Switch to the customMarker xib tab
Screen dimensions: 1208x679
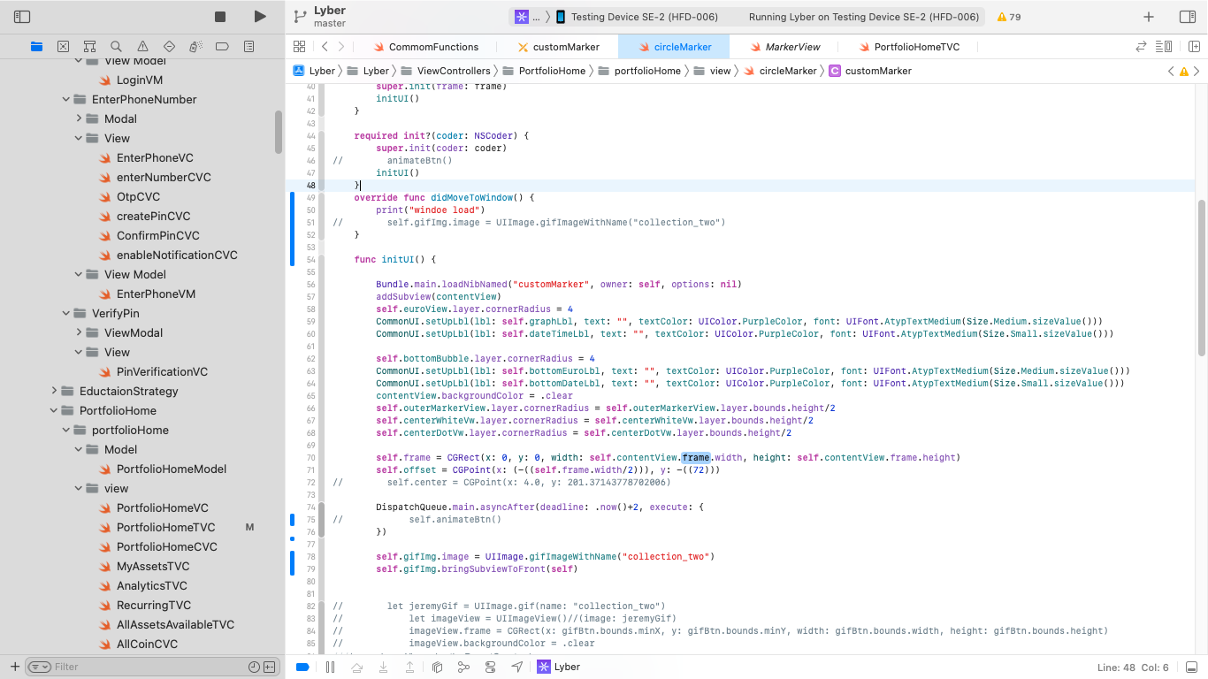pos(558,47)
